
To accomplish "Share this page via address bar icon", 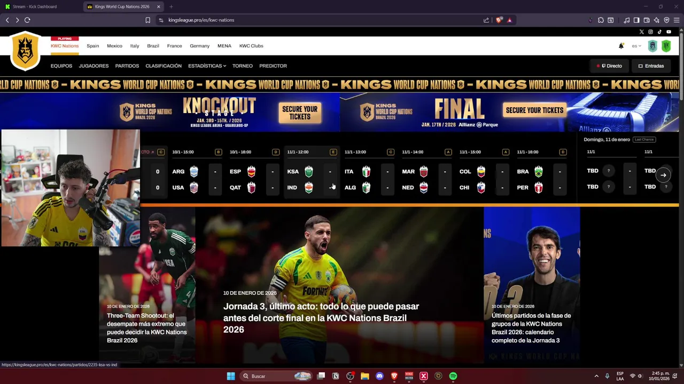I will 486,20.
